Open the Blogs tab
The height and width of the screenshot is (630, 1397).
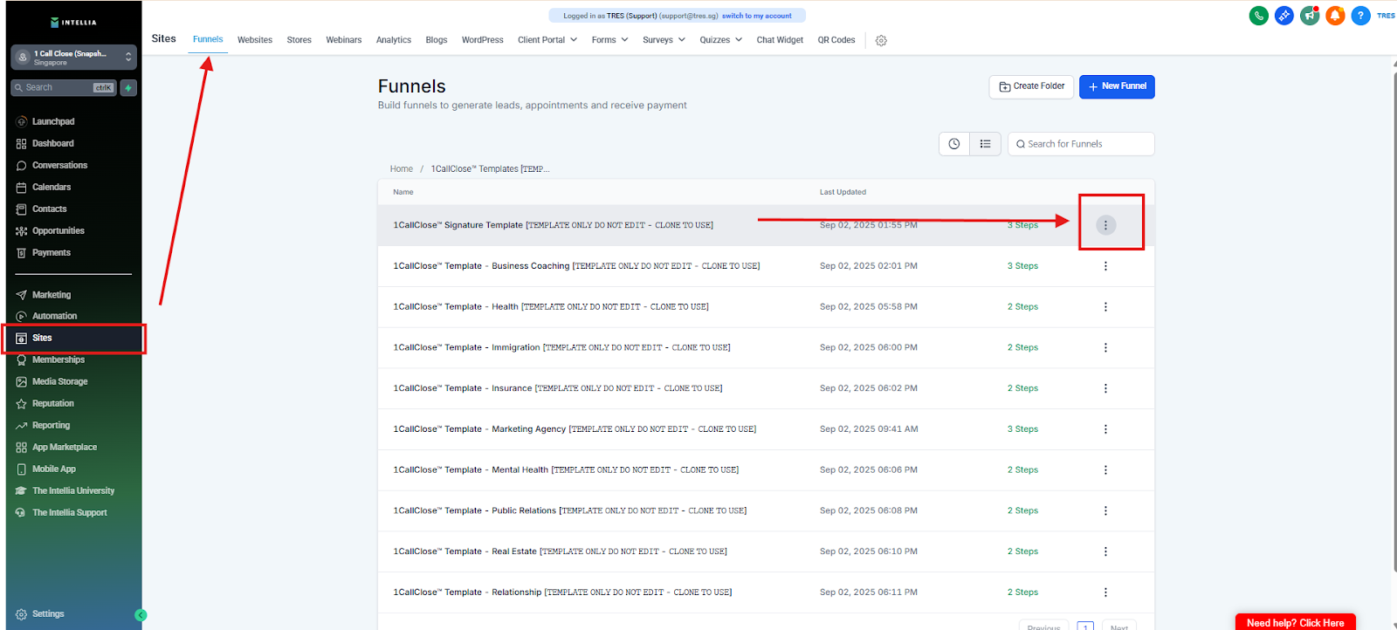[x=437, y=40]
